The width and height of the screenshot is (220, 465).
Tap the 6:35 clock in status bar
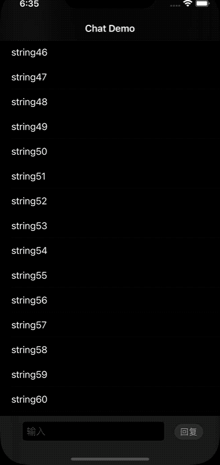29,3
